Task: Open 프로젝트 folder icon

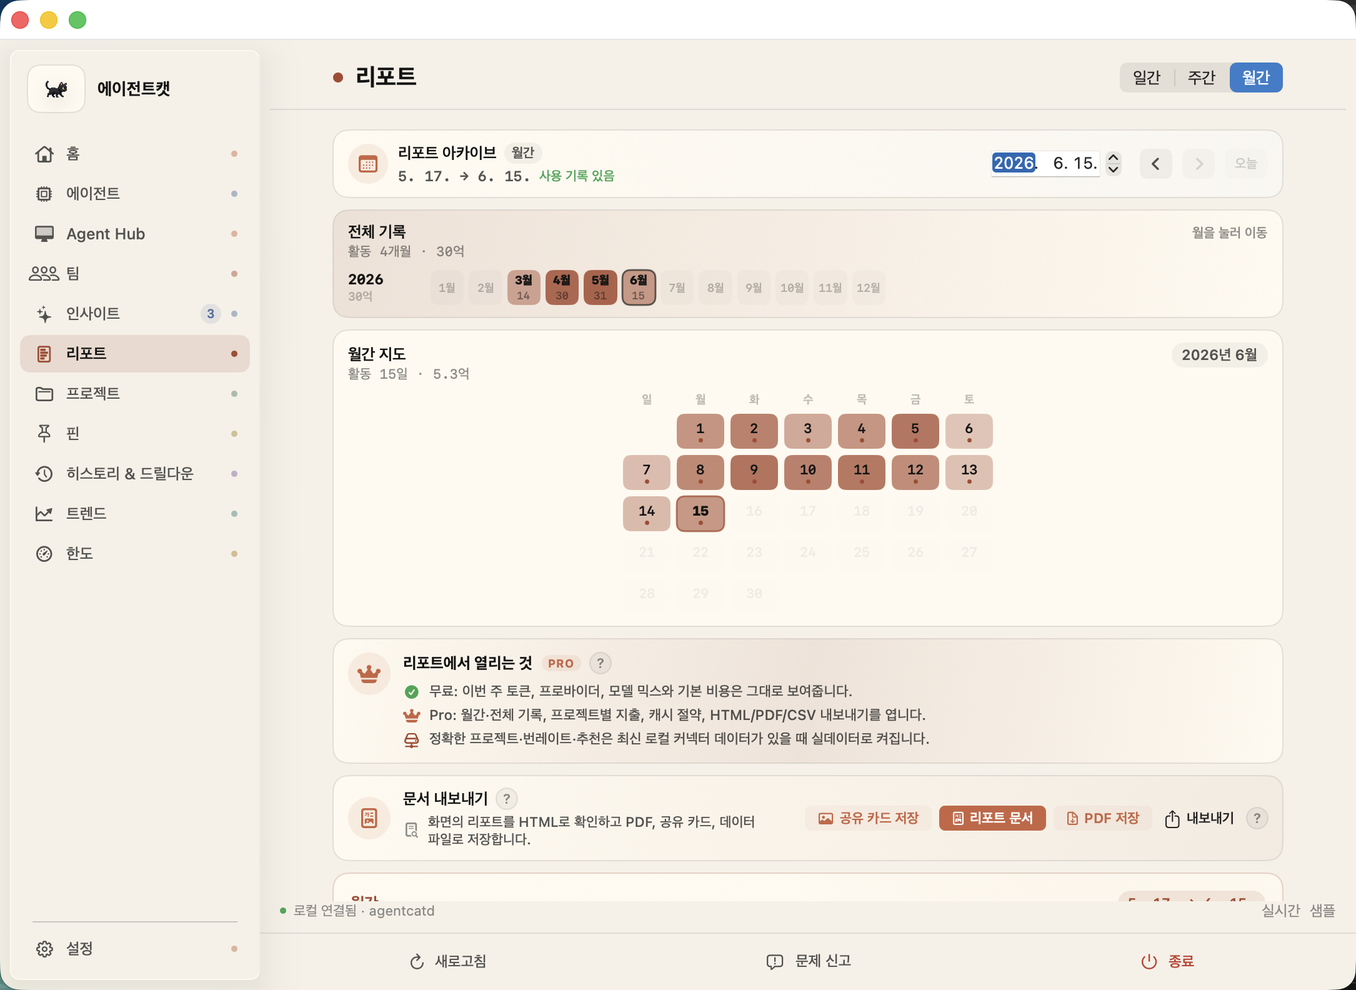Action: 44,394
